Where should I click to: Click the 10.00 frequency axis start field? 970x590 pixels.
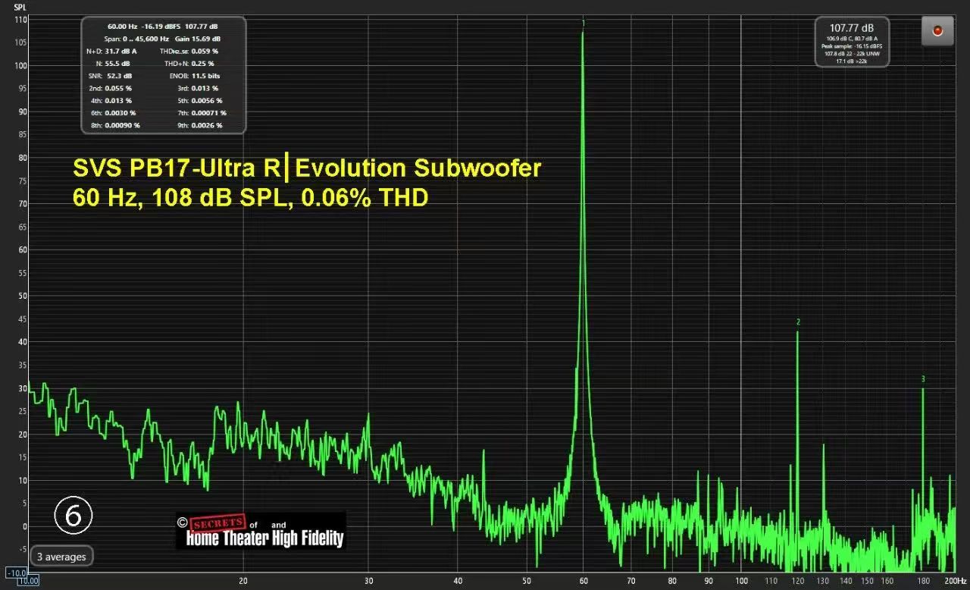pyautogui.click(x=28, y=581)
